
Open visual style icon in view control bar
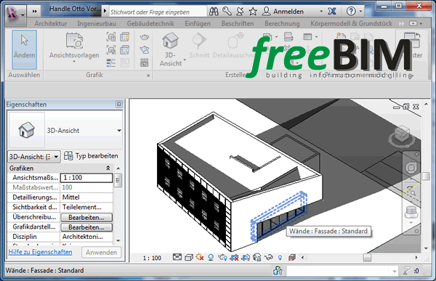(189, 258)
